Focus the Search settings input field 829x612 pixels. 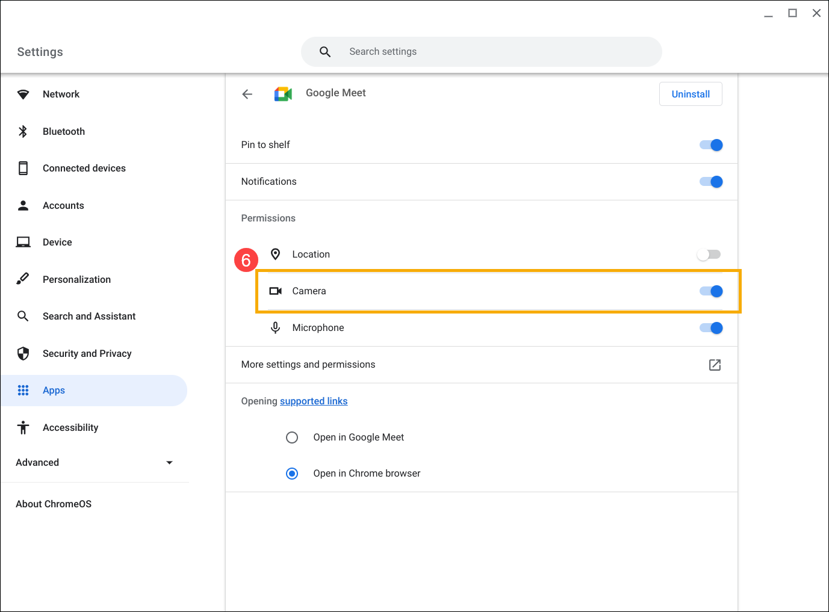click(x=482, y=52)
